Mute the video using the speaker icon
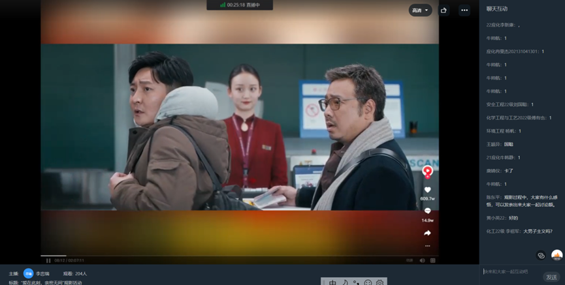The width and height of the screenshot is (565, 285). (x=422, y=260)
